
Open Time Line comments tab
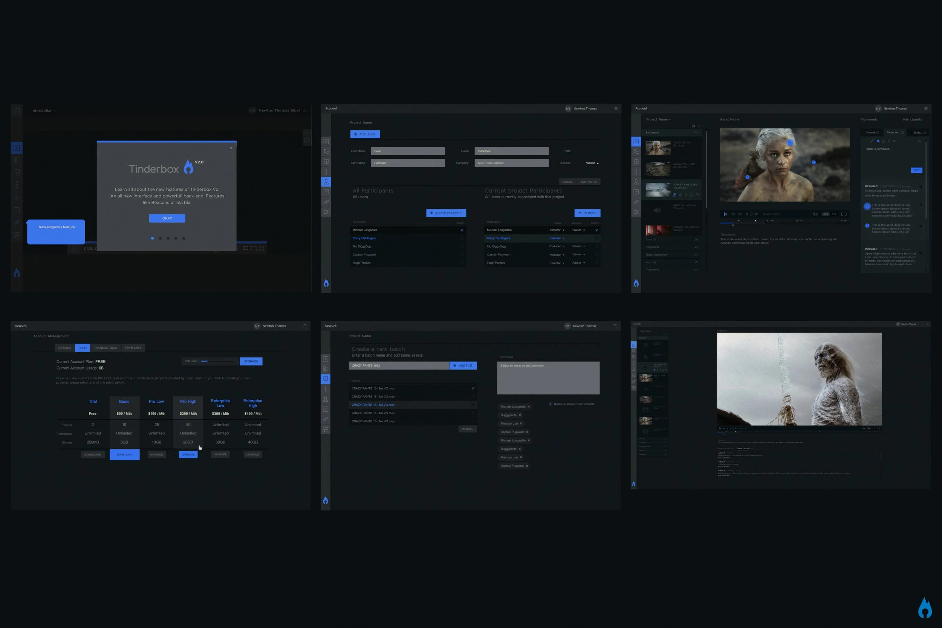pyautogui.click(x=895, y=133)
